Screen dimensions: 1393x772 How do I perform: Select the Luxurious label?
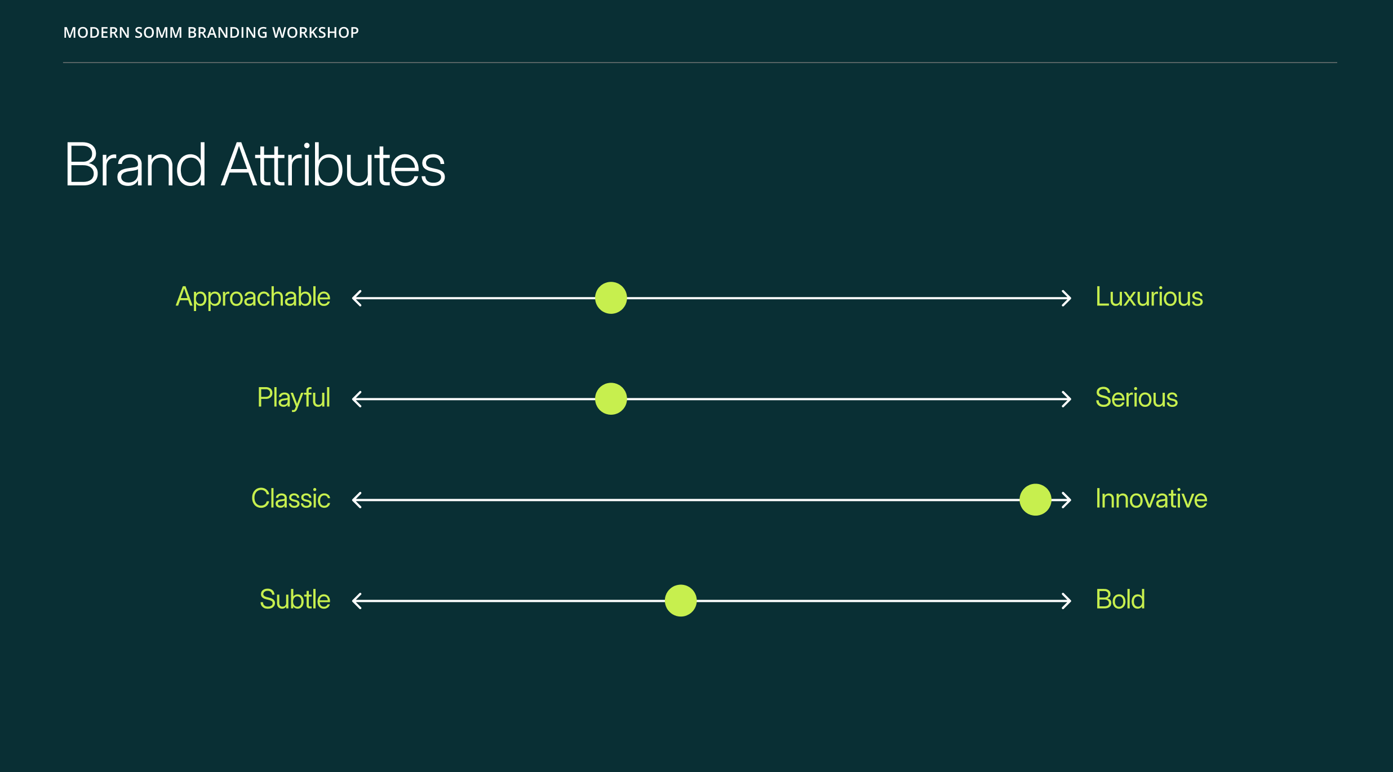(1149, 297)
